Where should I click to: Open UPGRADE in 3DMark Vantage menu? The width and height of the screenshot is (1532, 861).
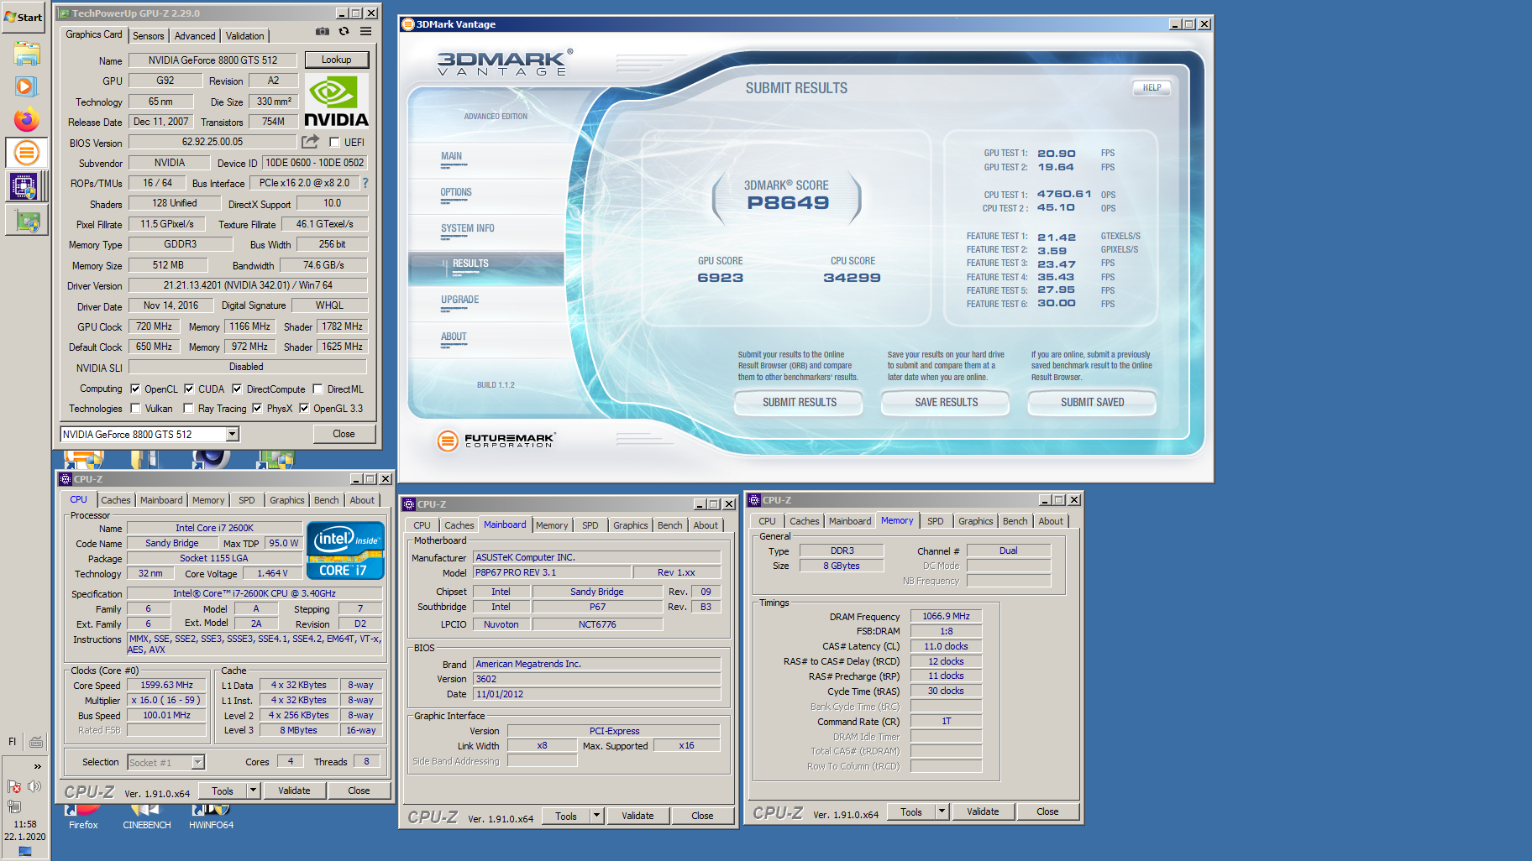click(x=460, y=300)
